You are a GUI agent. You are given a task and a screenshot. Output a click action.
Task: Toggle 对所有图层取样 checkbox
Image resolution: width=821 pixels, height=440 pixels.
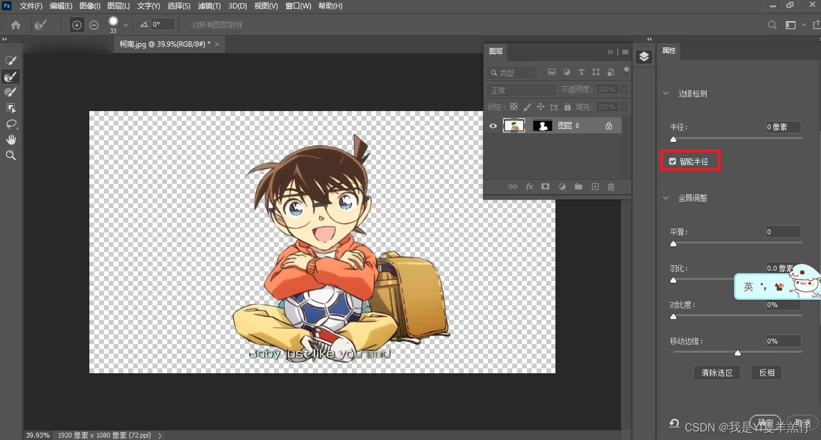click(x=185, y=25)
